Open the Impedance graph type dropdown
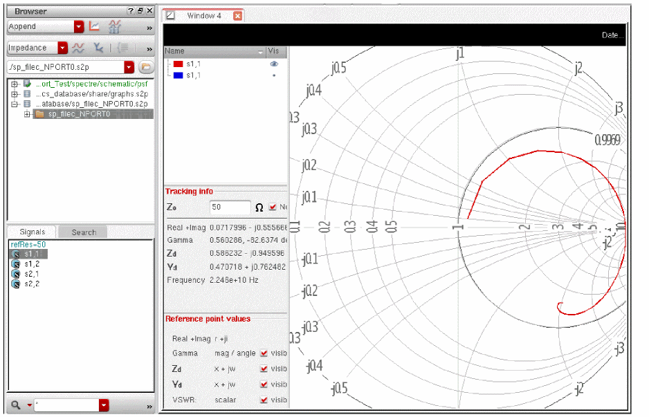The image size is (649, 417). tap(63, 48)
